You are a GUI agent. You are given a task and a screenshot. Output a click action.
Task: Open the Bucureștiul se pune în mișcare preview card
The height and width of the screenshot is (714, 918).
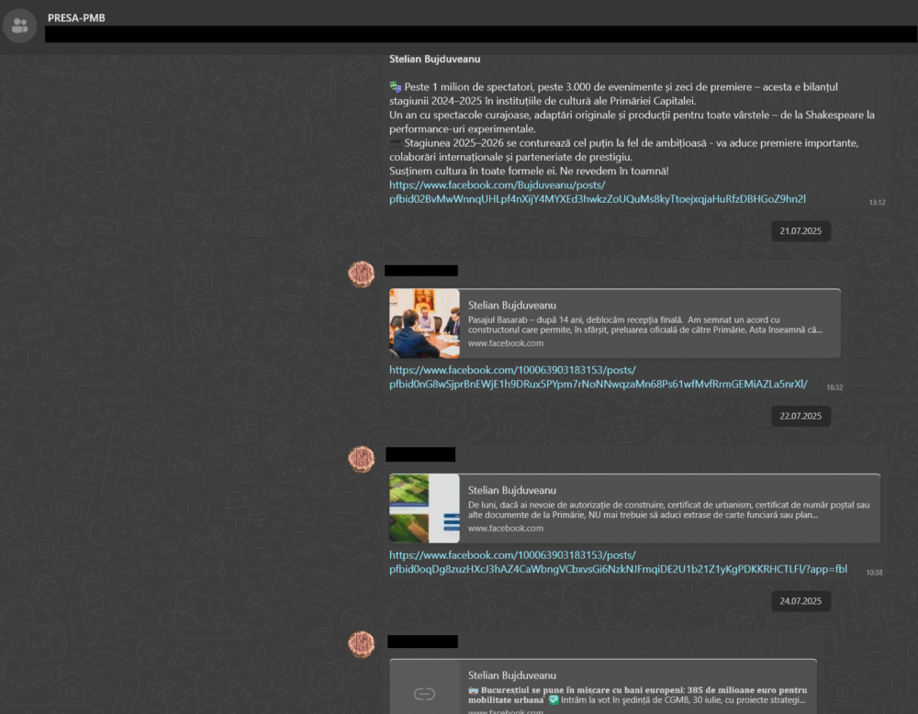pyautogui.click(x=603, y=686)
